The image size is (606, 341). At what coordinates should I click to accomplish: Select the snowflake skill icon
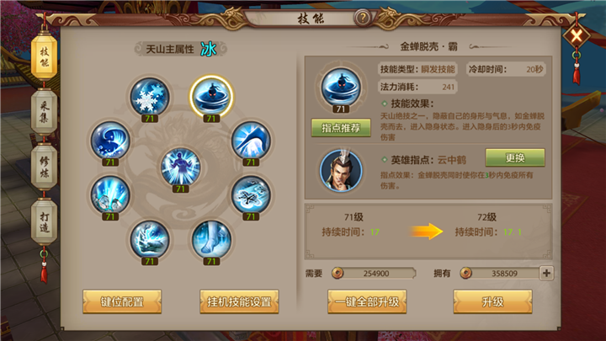(150, 97)
